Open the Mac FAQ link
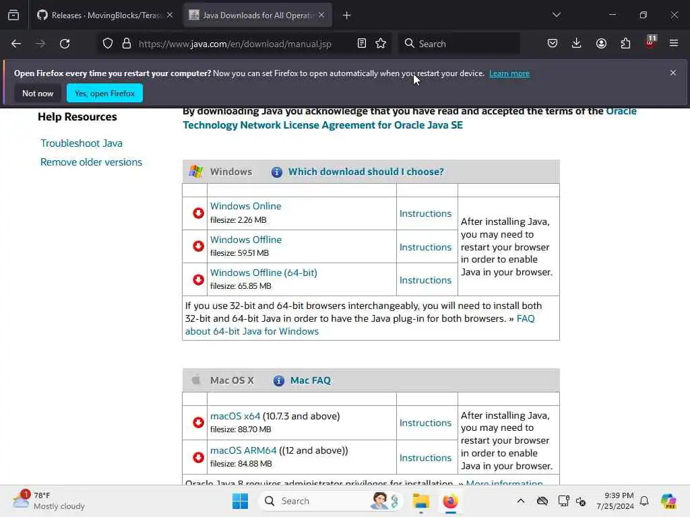This screenshot has height=517, width=690. tap(311, 381)
